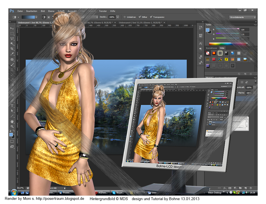Click the foreground color swatch in Farbe panel

coord(208,30)
